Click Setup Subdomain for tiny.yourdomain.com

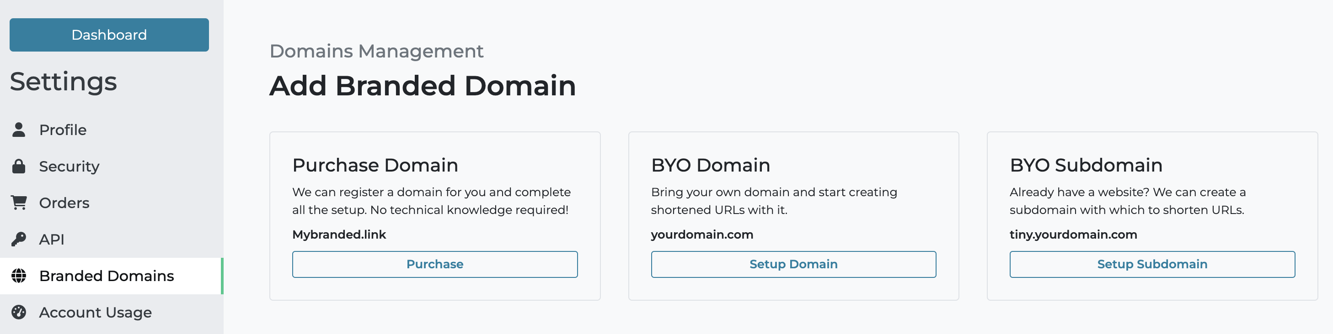click(1152, 264)
